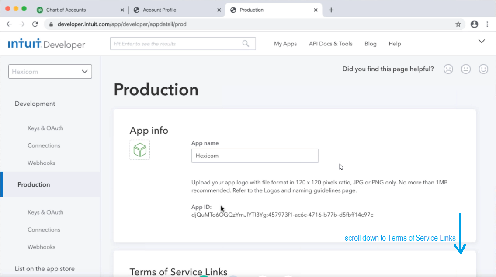This screenshot has height=277, width=496.
Task: Open Development Connections
Action: (44, 145)
